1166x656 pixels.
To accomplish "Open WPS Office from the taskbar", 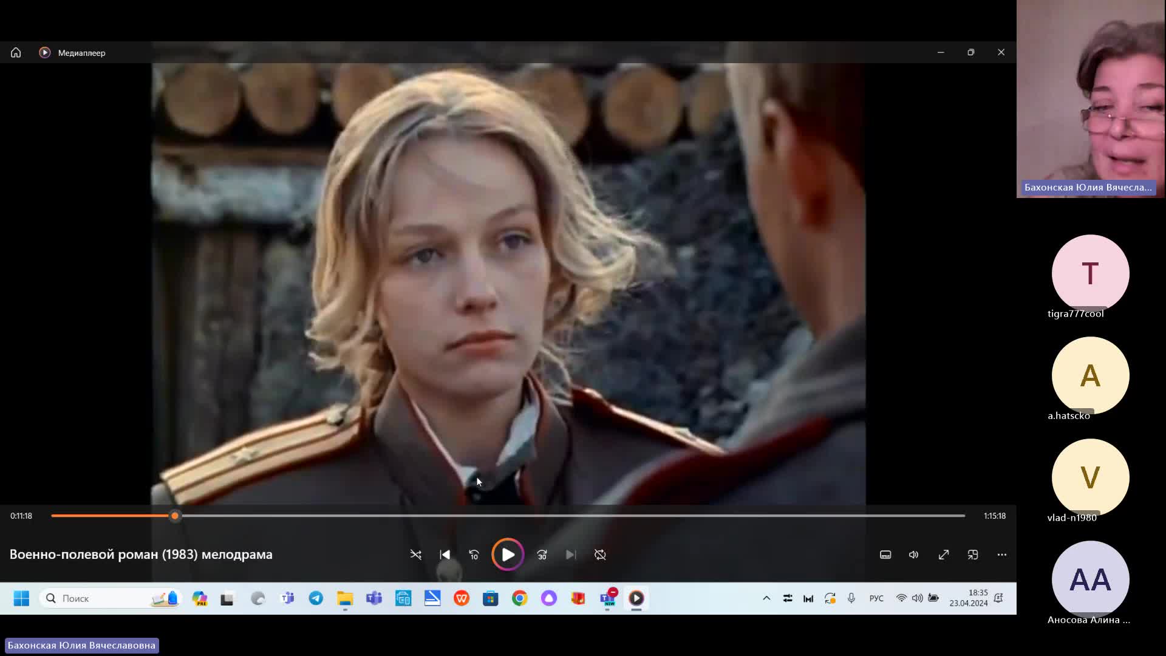I will 462,599.
